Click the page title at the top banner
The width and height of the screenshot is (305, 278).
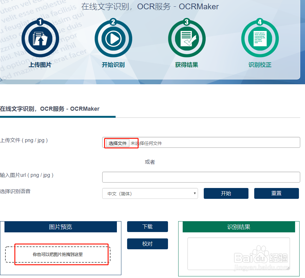tap(150, 7)
